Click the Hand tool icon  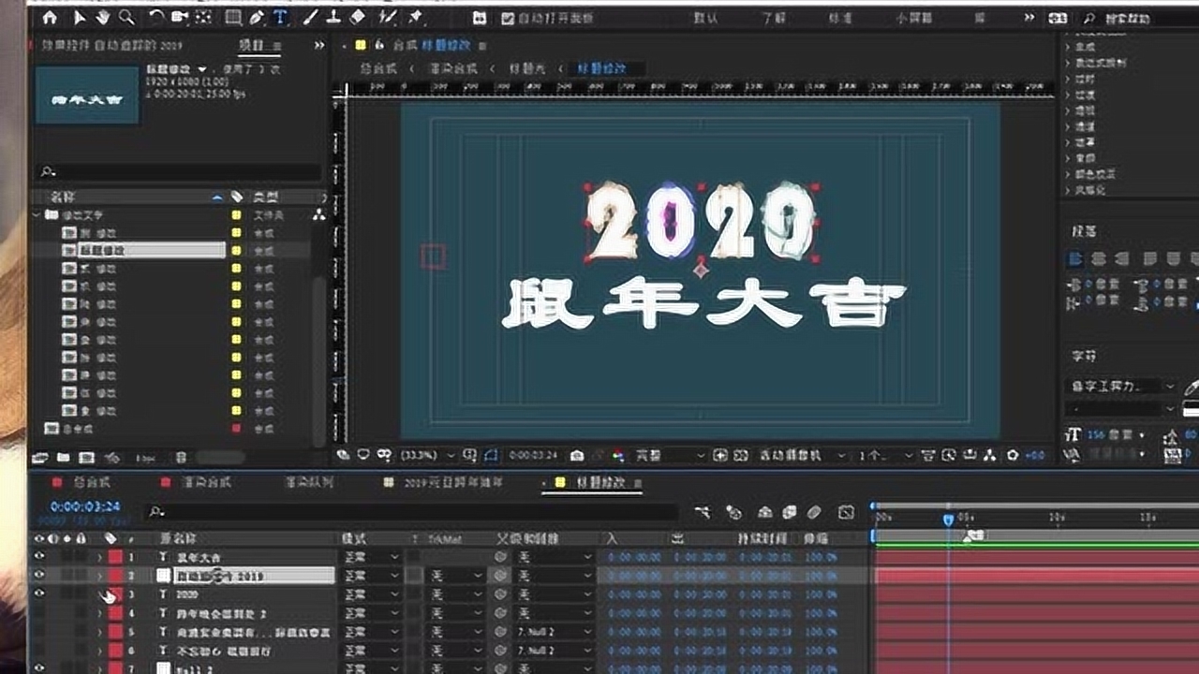click(102, 18)
